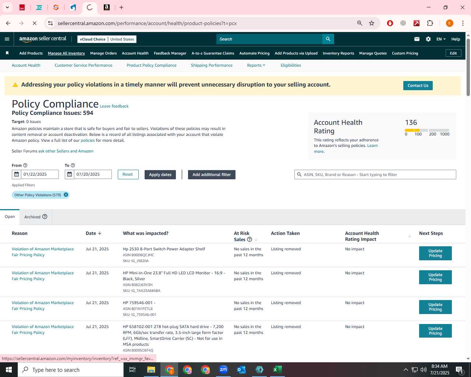Open Excel from the taskbar
This screenshot has height=377, width=471.
point(277,370)
